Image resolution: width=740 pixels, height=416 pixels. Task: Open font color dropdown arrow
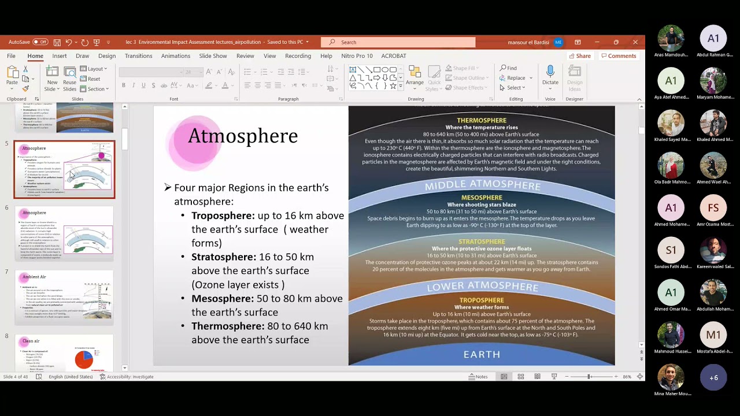pyautogui.click(x=232, y=86)
